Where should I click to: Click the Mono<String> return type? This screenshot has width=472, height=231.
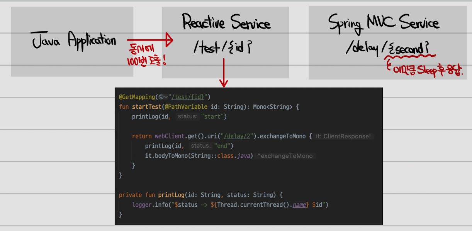tap(273, 107)
